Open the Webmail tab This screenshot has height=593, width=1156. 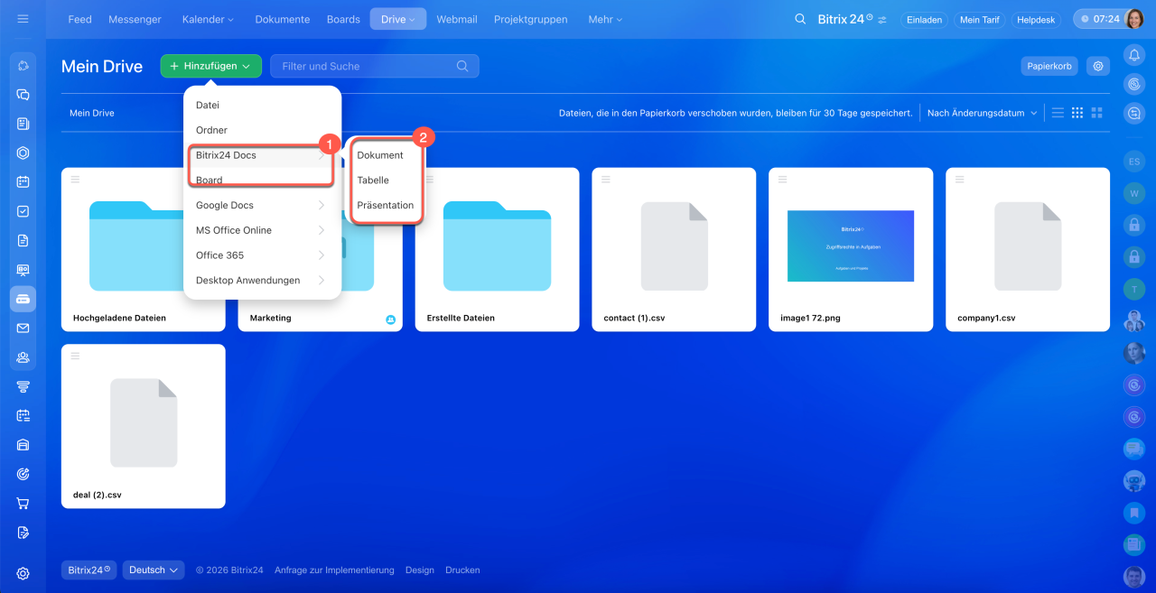point(457,19)
